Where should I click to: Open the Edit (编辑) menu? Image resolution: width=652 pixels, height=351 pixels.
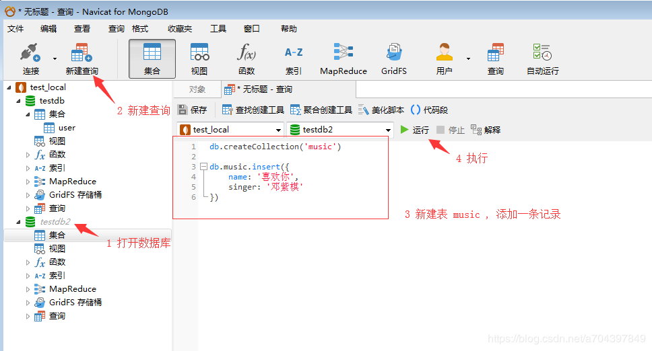click(x=48, y=29)
